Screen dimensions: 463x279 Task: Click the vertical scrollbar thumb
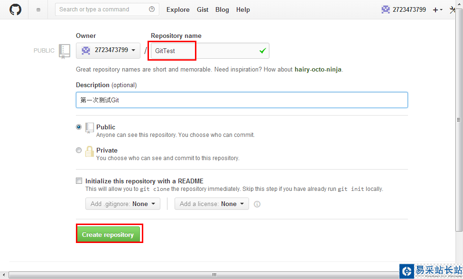pyautogui.click(x=459, y=120)
